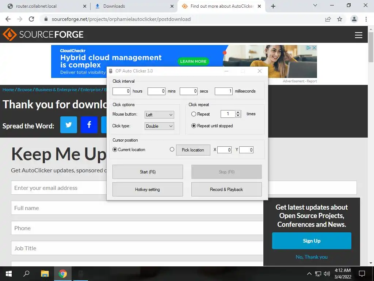
Task: Close the CloudCheckr advertisement
Action: [314, 48]
